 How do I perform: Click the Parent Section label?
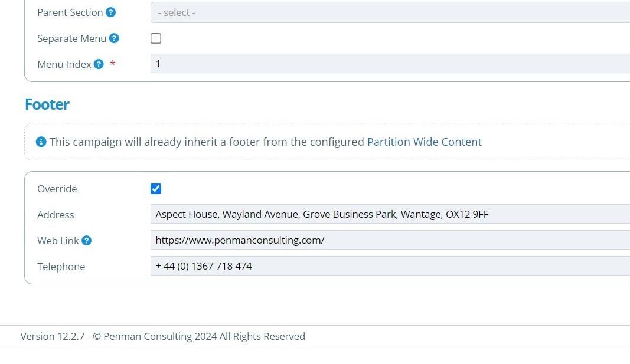[x=70, y=12]
